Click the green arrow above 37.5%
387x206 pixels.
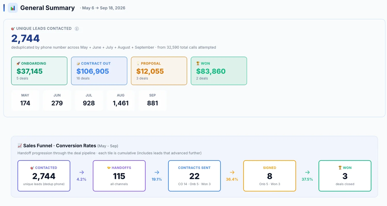click(307, 172)
